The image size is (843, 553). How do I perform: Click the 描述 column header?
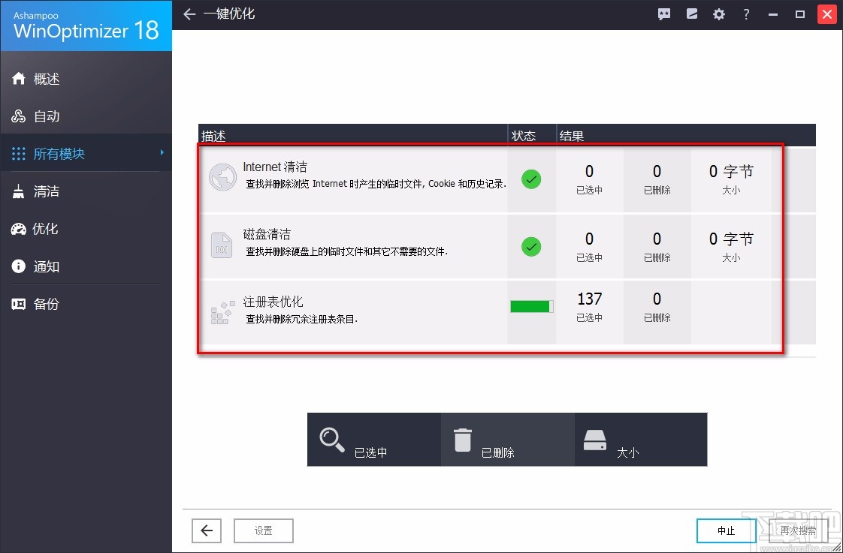point(353,135)
